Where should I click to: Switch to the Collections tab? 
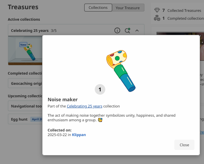tap(98, 8)
